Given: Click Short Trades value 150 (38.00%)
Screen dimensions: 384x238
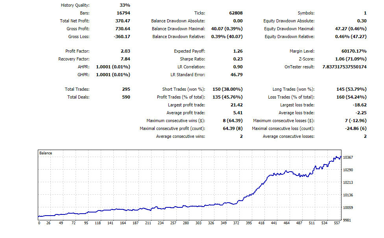Looking at the screenshot, I should [227, 89].
